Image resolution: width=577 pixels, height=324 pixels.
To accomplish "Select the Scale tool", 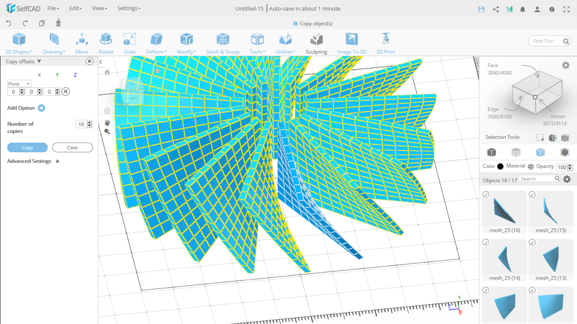I will click(x=130, y=43).
